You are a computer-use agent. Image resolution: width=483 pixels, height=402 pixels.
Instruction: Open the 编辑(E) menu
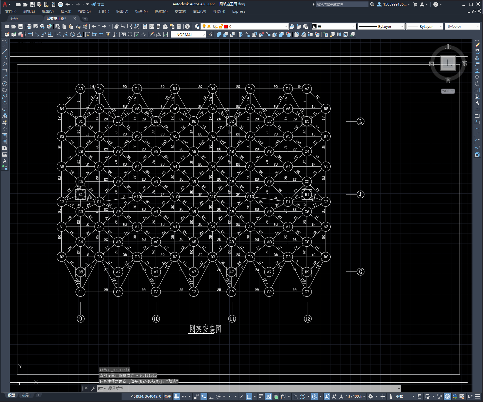click(x=29, y=11)
